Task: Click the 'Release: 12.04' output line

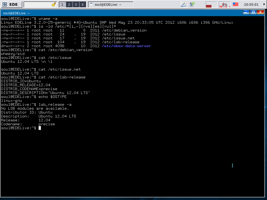Action: pos(26,120)
